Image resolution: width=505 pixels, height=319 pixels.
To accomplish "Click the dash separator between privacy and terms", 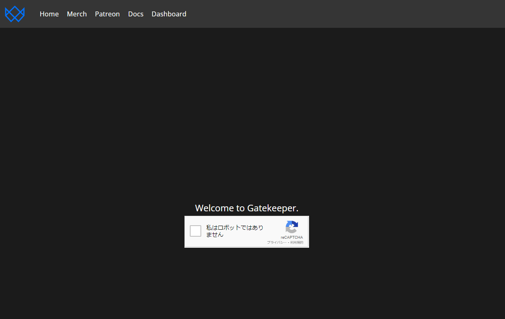I will point(288,242).
